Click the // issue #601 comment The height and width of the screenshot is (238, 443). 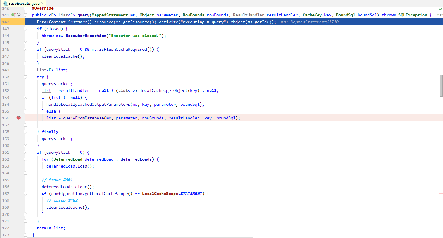tap(57, 180)
